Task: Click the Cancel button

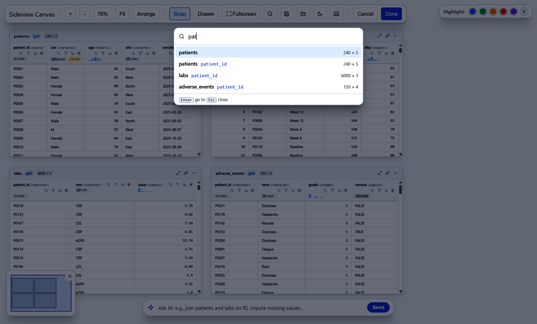Action: pos(365,14)
